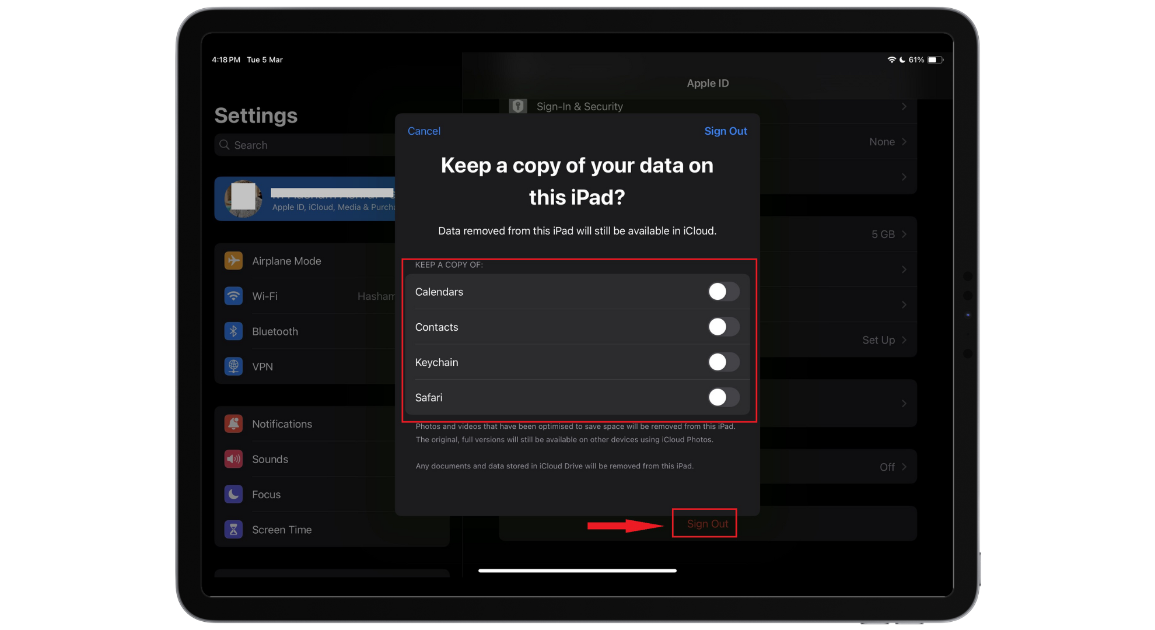Enable the Safari copy toggle
This screenshot has width=1155, height=630.
[723, 397]
